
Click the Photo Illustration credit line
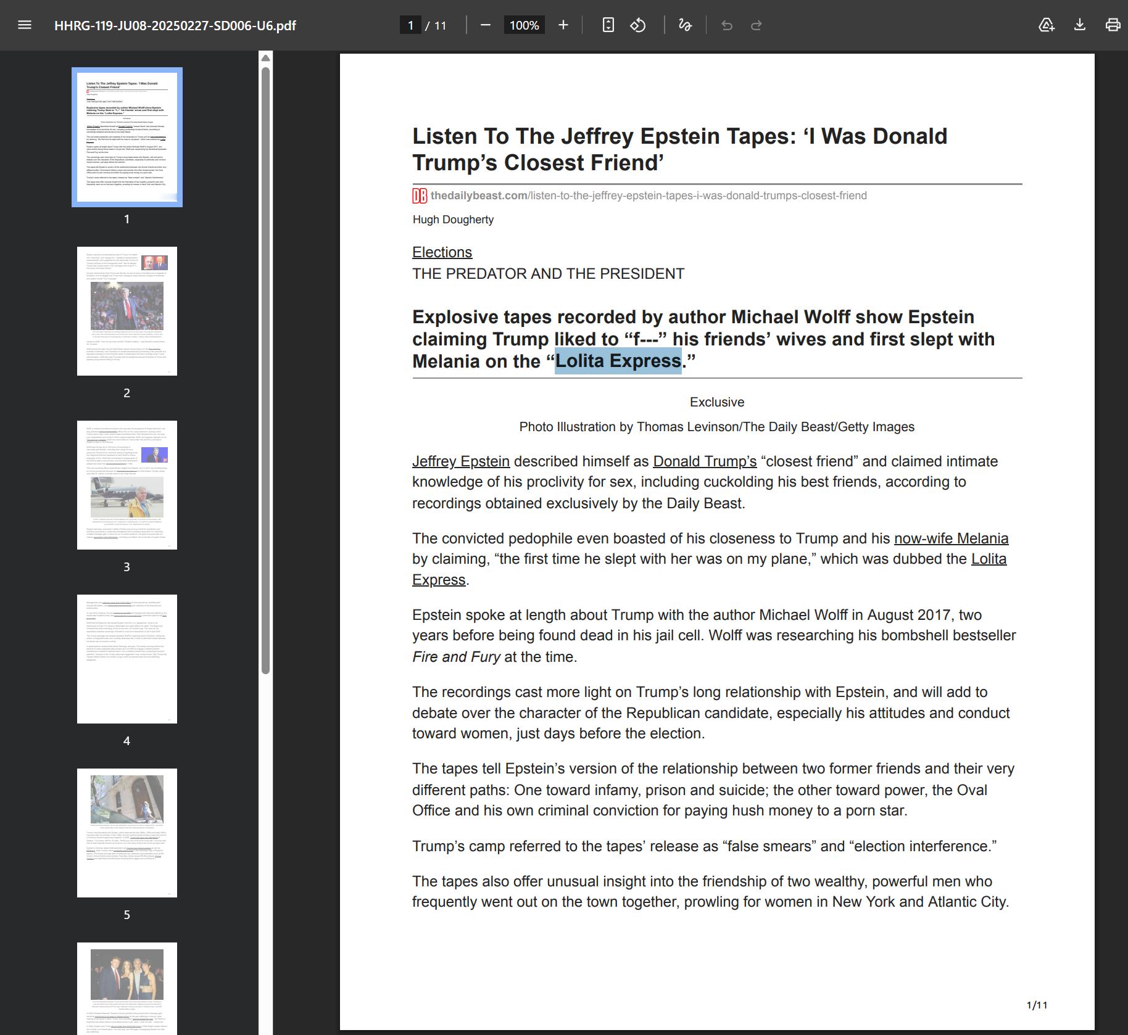pyautogui.click(x=717, y=427)
